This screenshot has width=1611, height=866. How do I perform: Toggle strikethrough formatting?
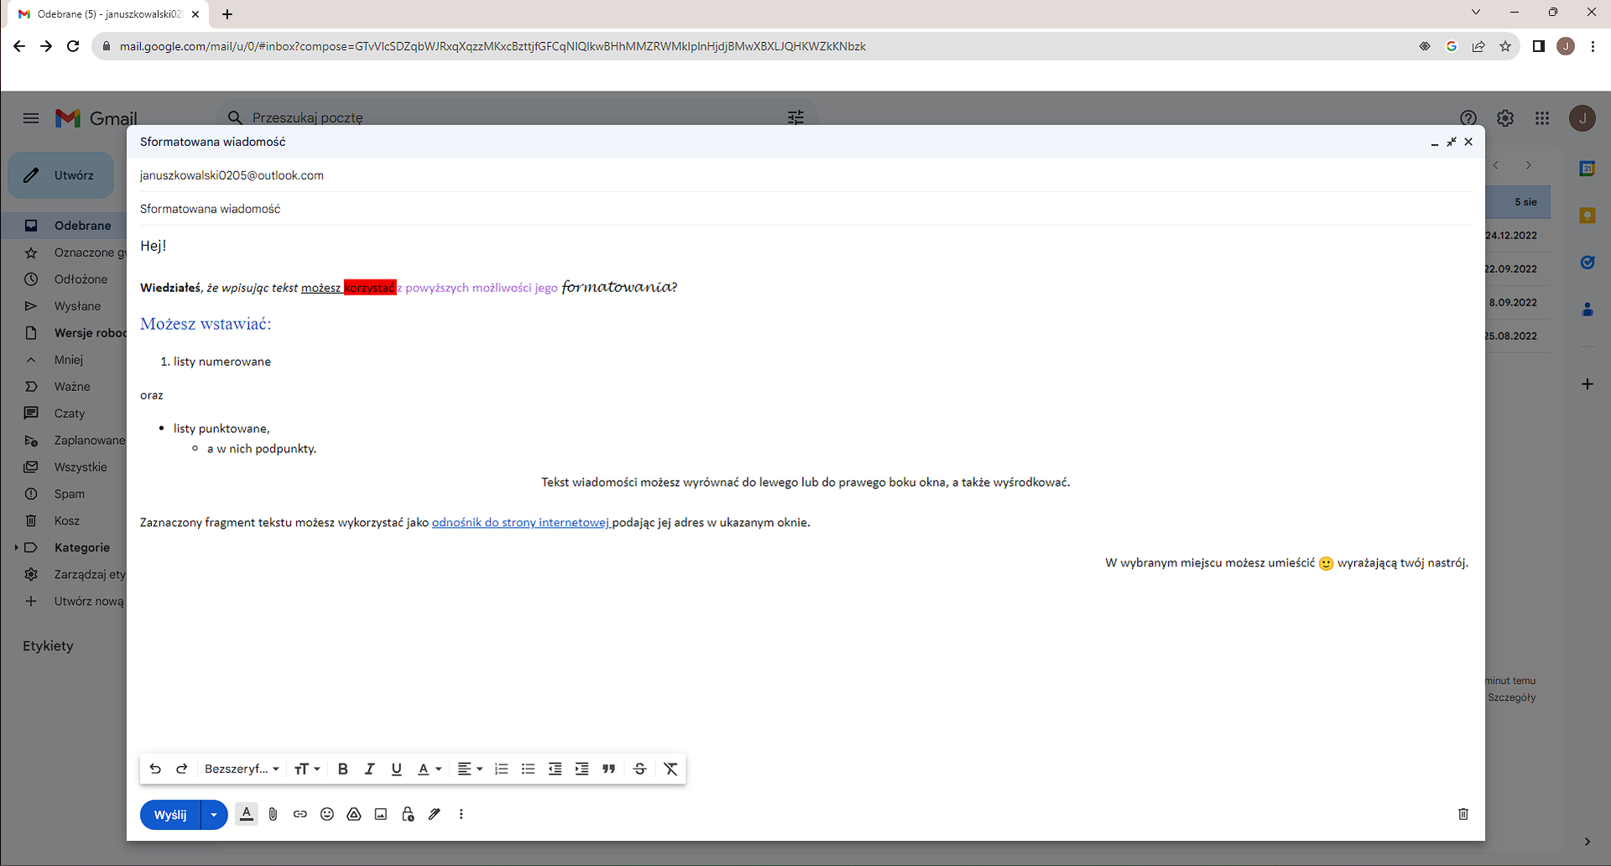(639, 769)
